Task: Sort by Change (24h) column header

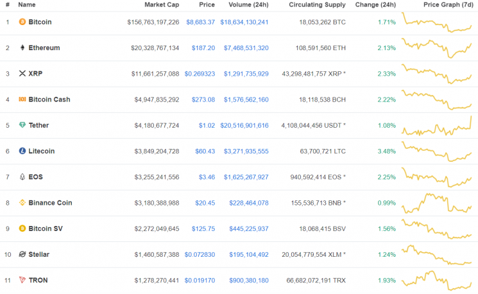Action: [375, 4]
